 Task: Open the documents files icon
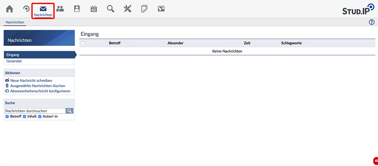(x=144, y=9)
